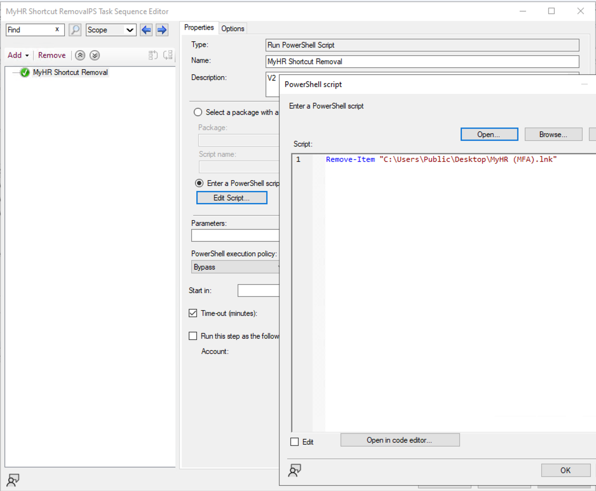Tick the Edit checkbox in script dialog
Viewport: 596px width, 491px height.
[295, 442]
